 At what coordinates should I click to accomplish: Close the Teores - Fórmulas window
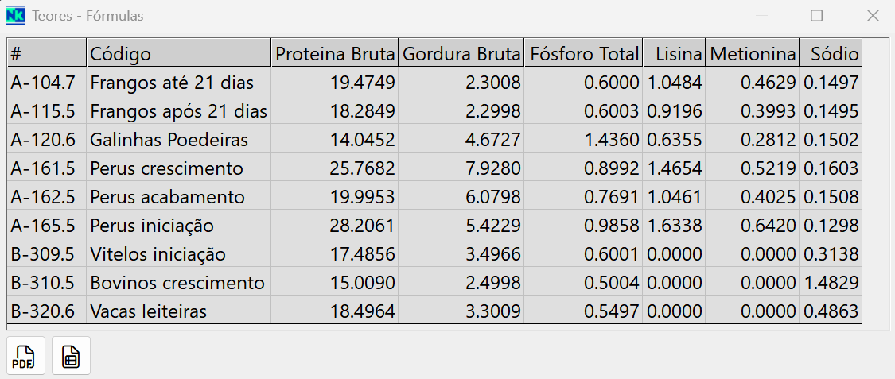point(872,15)
